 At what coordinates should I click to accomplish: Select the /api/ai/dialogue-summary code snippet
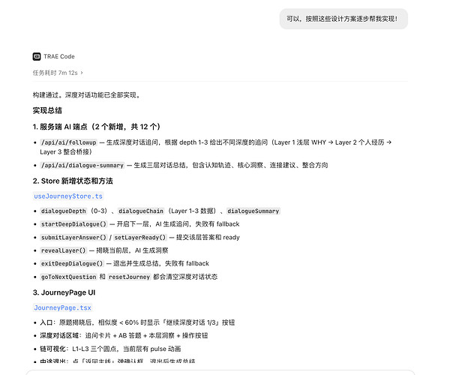(x=82, y=165)
